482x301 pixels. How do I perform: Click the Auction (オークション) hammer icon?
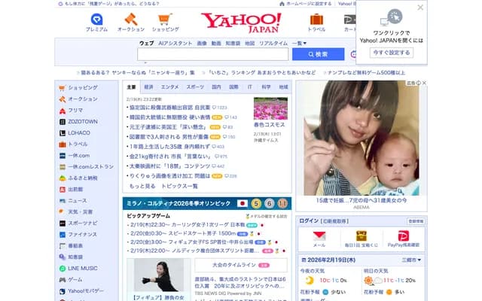click(131, 19)
